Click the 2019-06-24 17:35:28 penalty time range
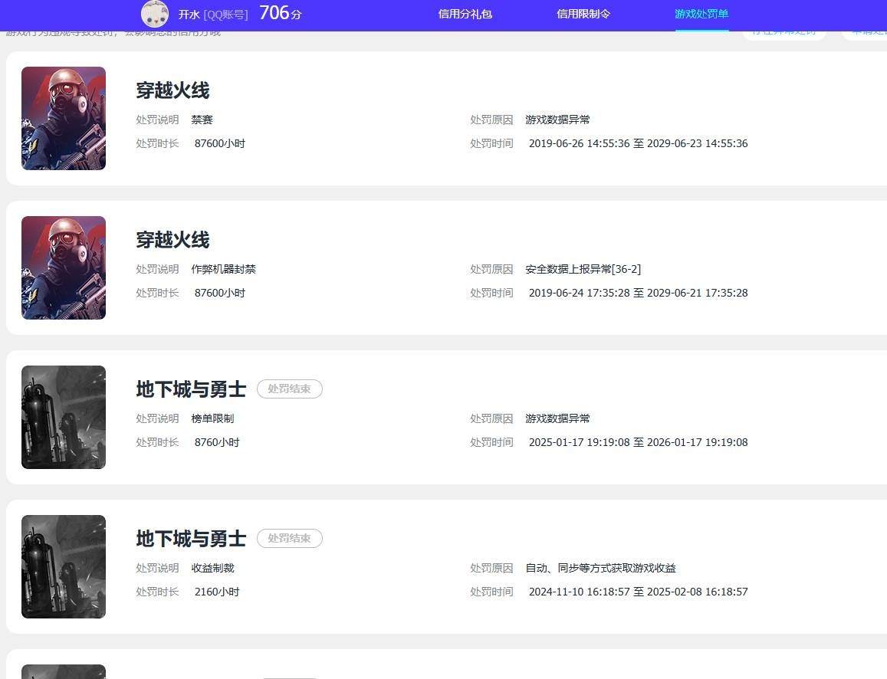The height and width of the screenshot is (679, 887). pos(638,293)
